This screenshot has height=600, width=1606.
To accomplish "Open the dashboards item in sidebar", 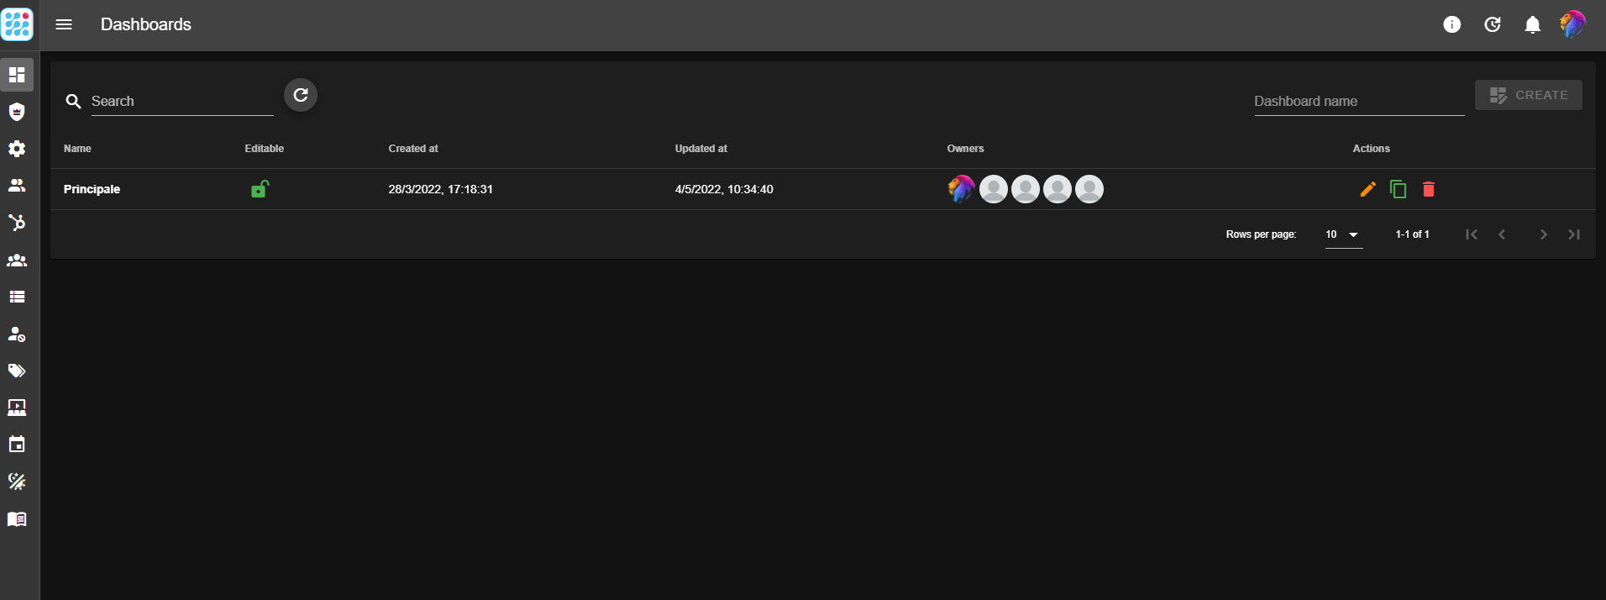I will click(x=17, y=75).
